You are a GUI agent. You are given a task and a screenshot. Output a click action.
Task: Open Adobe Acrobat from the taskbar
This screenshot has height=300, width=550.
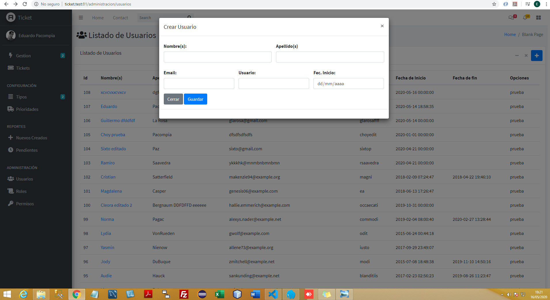(x=148, y=294)
